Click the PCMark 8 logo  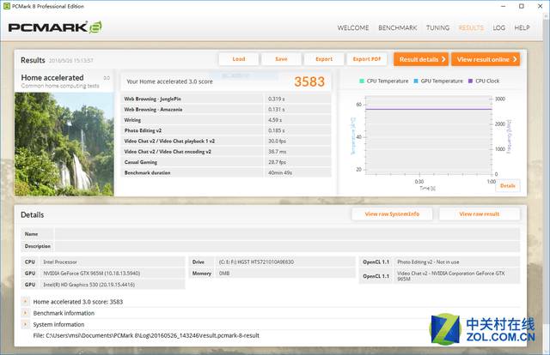click(55, 27)
